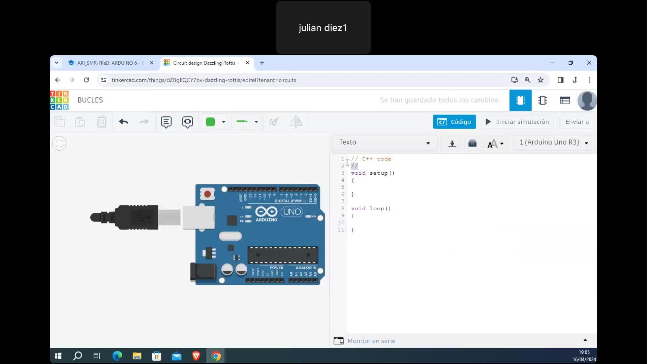Expand the Monitor en serie panel
The width and height of the screenshot is (647, 364).
click(371, 341)
